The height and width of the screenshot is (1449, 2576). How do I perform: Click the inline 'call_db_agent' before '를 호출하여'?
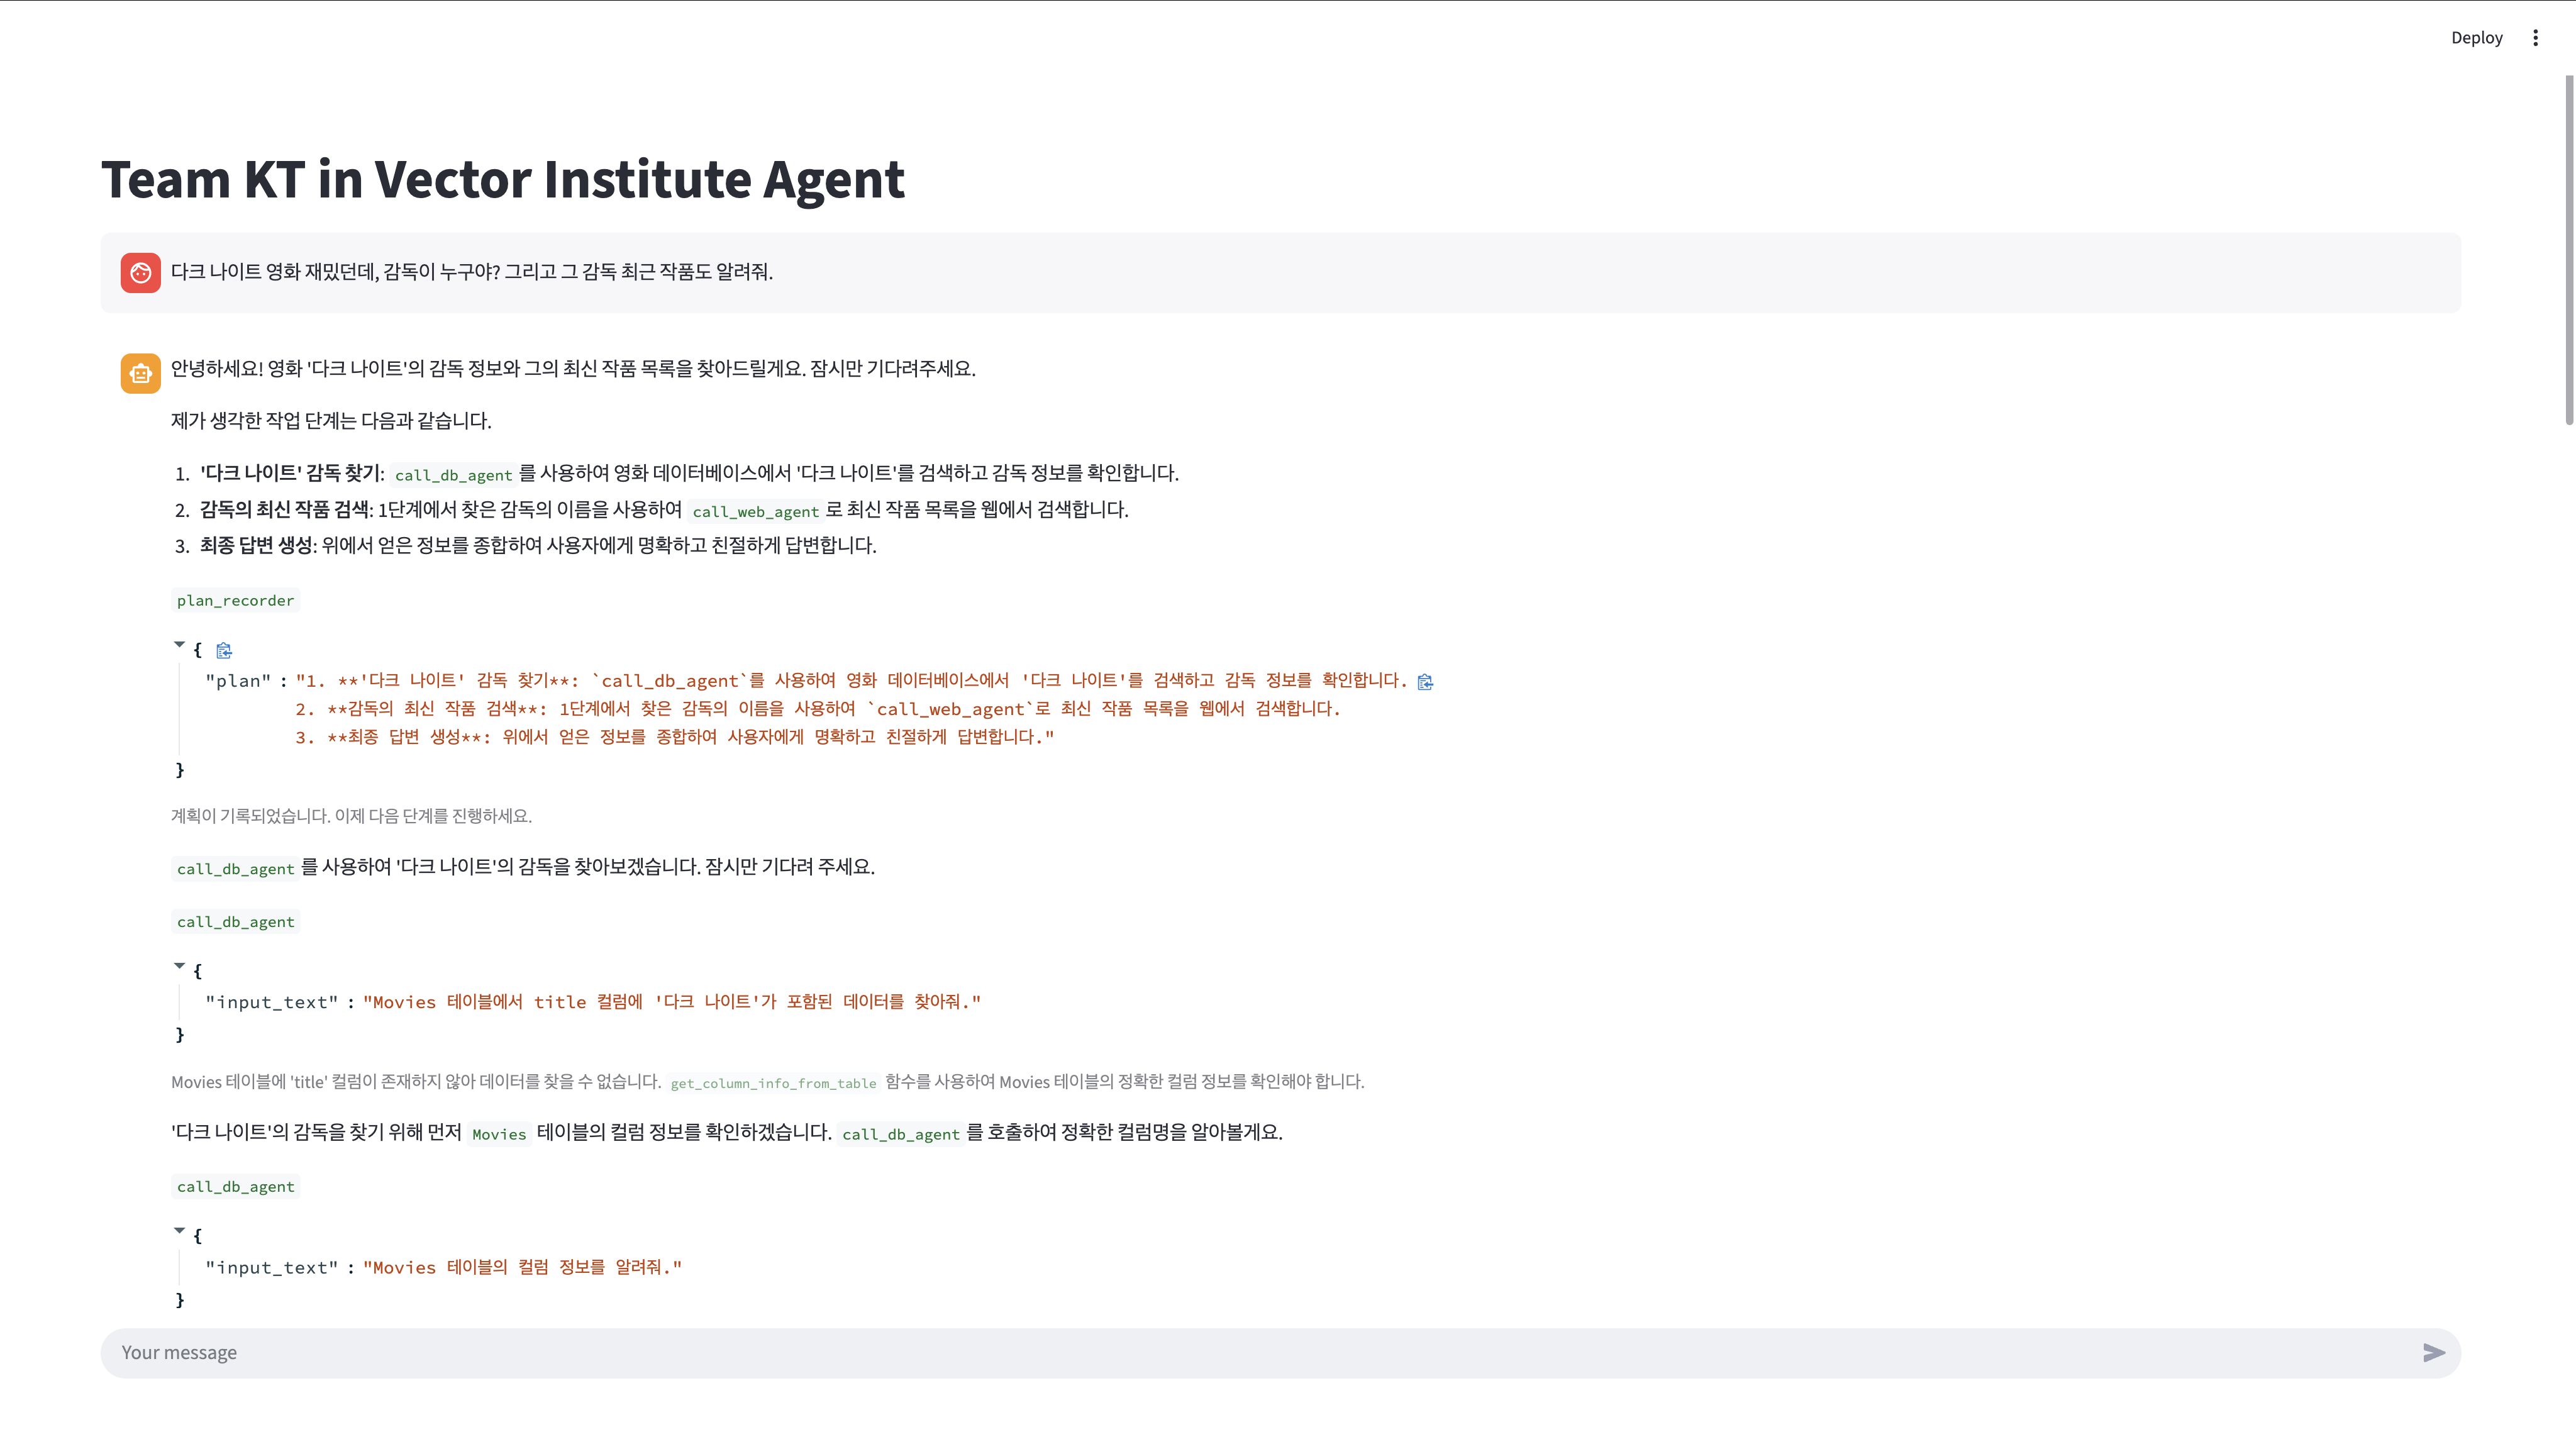(x=900, y=1134)
